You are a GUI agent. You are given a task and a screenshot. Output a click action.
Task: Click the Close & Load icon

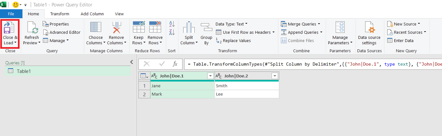click(10, 28)
